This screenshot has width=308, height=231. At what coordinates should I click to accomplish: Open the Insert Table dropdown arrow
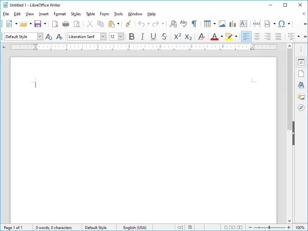215,24
